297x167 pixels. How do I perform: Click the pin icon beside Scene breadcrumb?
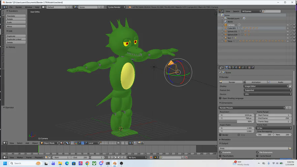coord(220,73)
